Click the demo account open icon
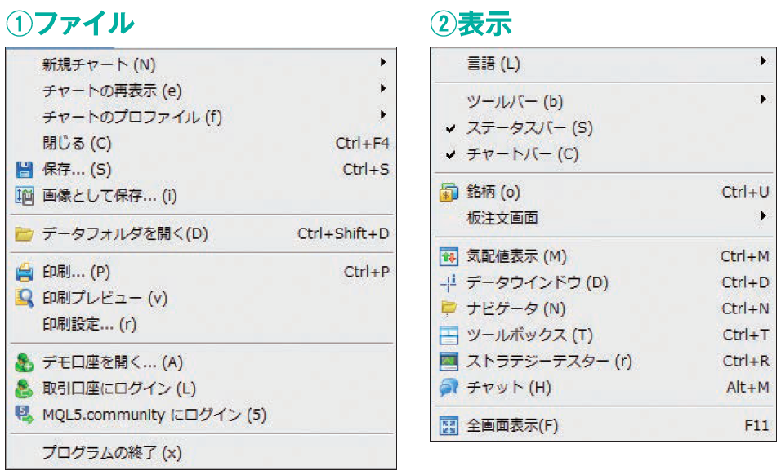Viewport: 781px width, 475px height. [x=24, y=362]
